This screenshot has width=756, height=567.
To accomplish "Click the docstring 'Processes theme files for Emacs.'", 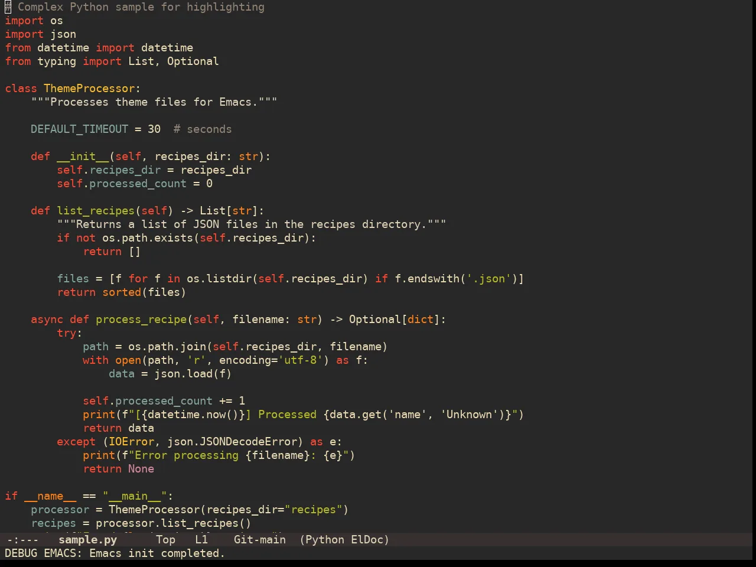I will (154, 102).
